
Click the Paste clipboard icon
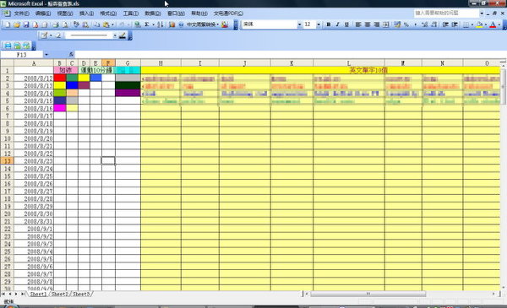(106, 24)
